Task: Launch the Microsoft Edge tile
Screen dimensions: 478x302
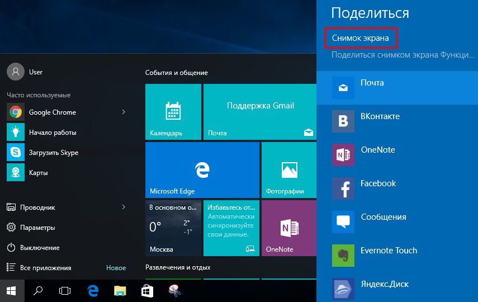Action: [x=202, y=170]
